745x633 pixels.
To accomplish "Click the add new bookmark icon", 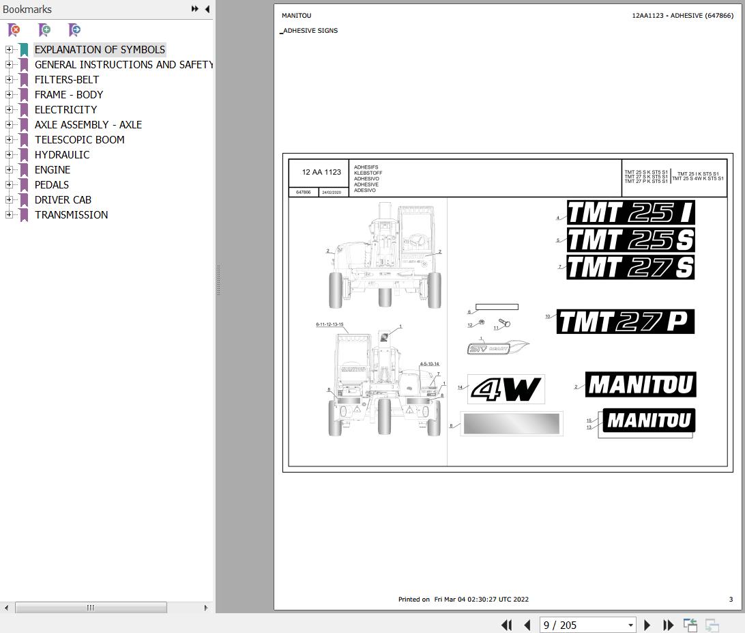I will click(44, 30).
